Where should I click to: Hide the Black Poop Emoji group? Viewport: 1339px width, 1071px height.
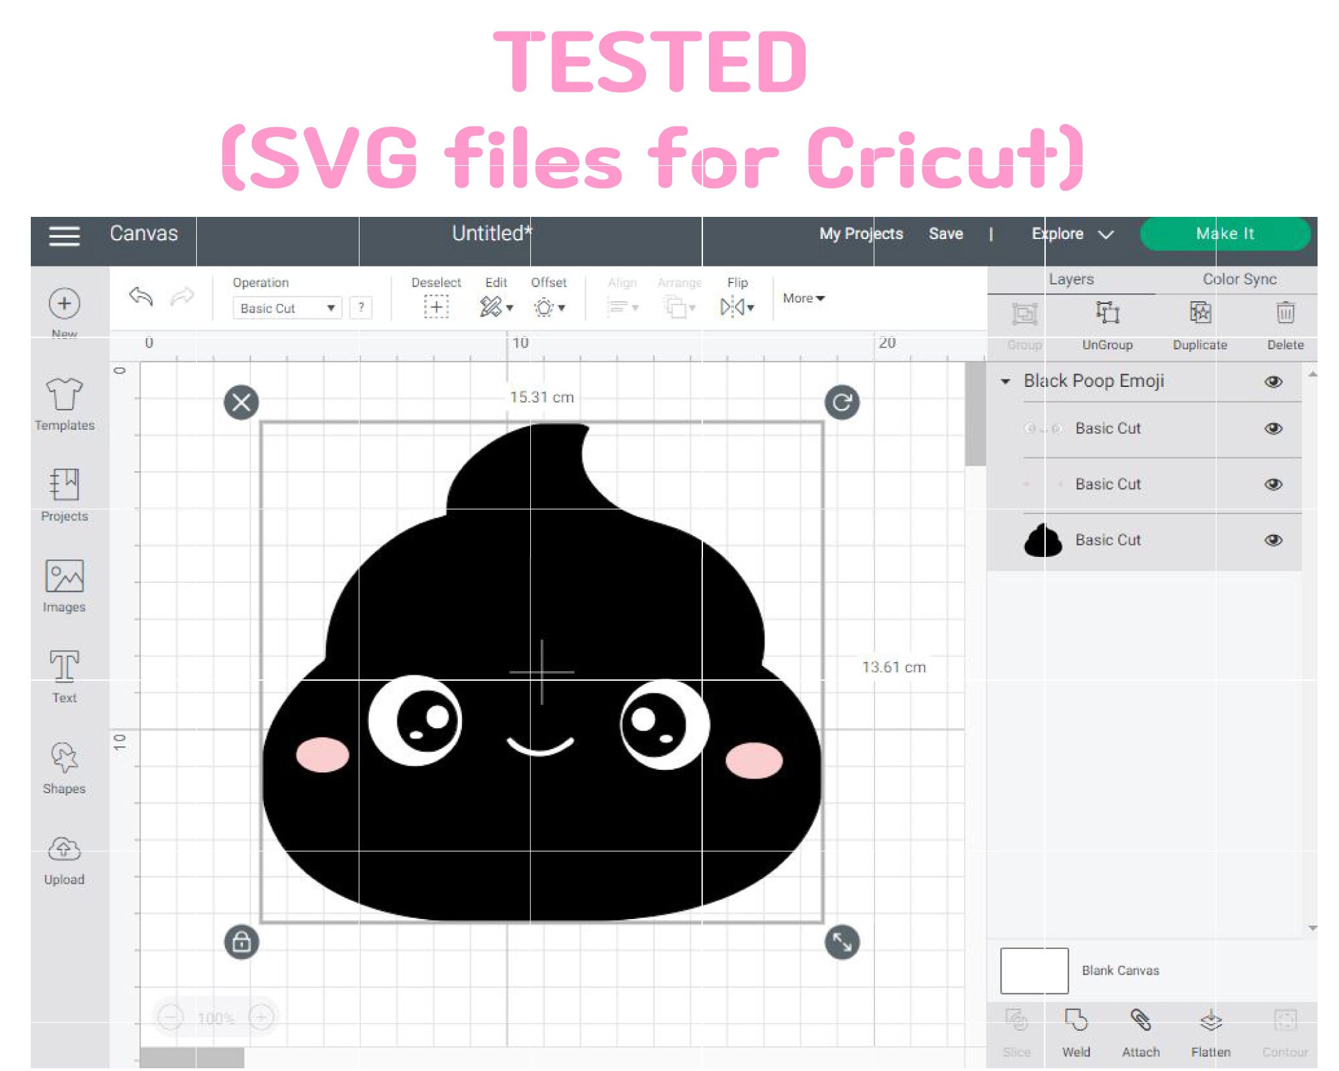1274,381
